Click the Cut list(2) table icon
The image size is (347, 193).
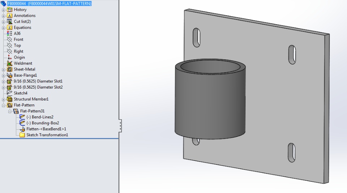(9, 21)
